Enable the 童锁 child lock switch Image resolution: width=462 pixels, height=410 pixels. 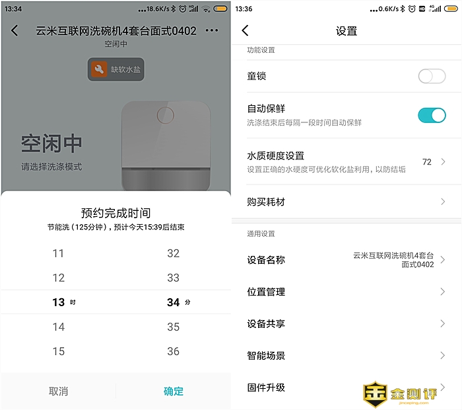pyautogui.click(x=432, y=76)
